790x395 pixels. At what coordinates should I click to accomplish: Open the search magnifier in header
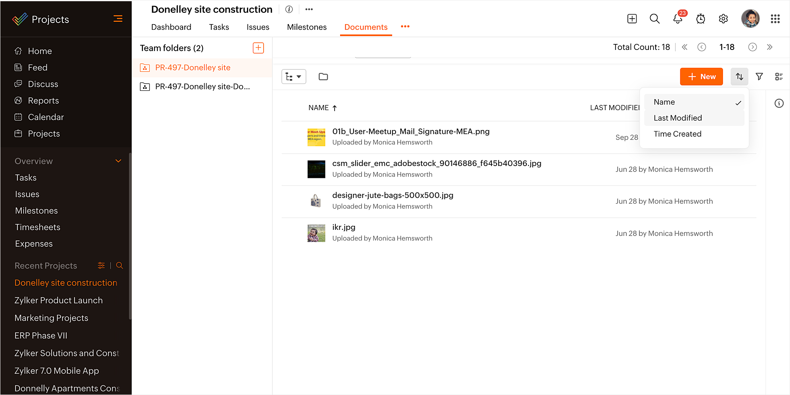[654, 19]
